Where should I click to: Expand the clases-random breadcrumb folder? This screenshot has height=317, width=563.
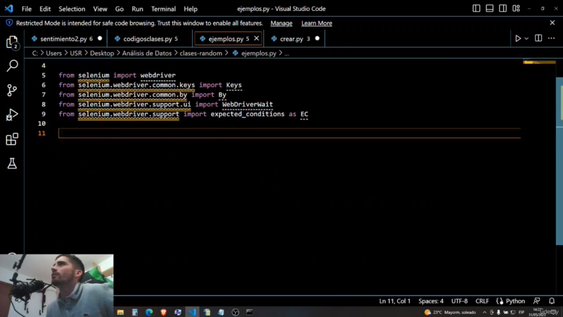click(x=201, y=53)
